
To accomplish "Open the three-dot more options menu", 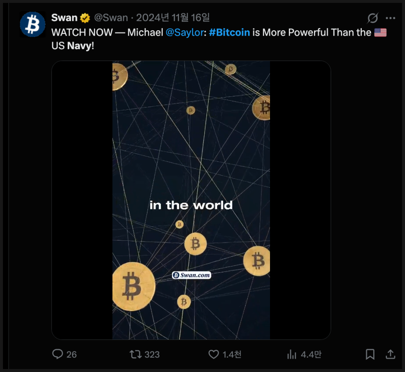I will (x=390, y=18).
